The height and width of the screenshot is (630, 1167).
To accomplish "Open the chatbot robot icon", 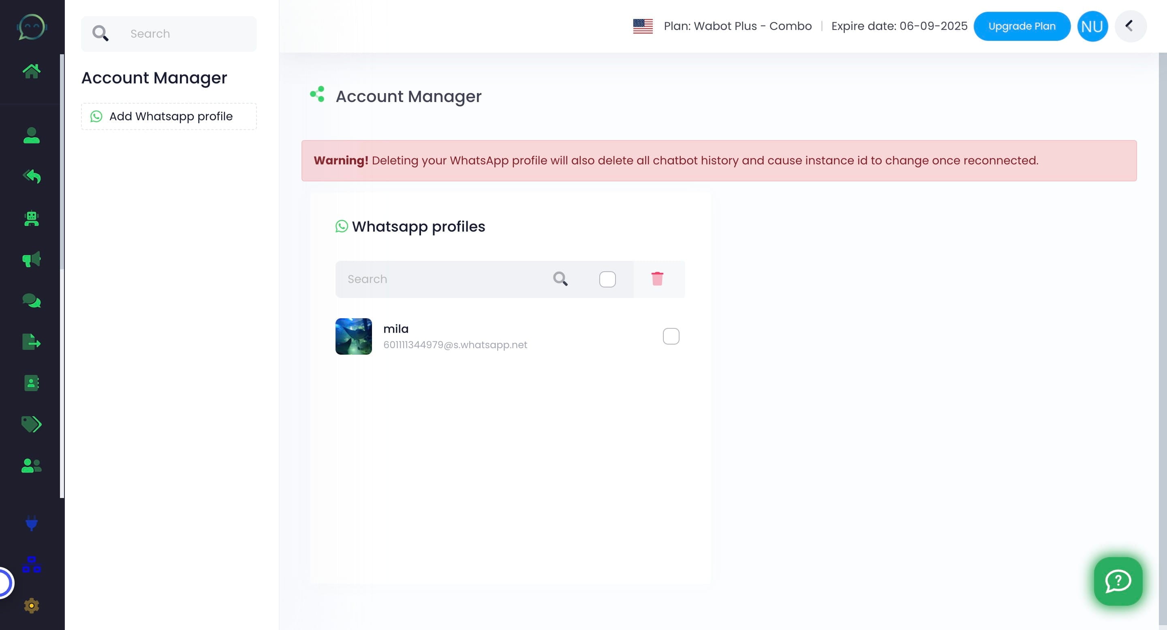I will click(x=31, y=219).
